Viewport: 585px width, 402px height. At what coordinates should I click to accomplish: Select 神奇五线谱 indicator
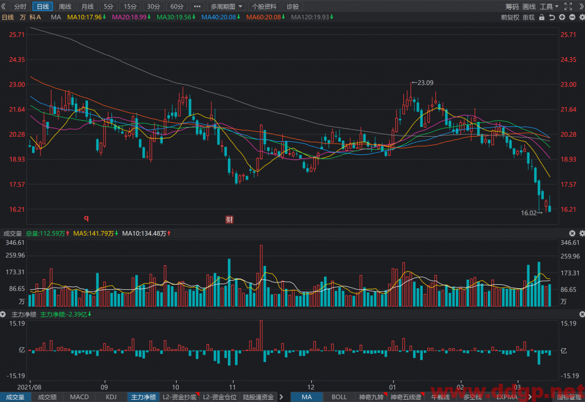(406, 397)
